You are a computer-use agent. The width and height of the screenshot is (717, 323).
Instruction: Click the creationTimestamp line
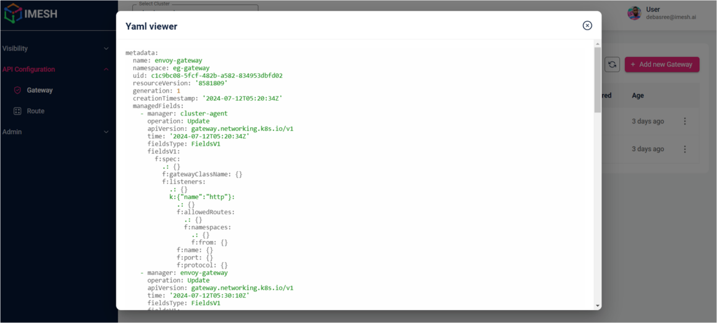pos(208,98)
